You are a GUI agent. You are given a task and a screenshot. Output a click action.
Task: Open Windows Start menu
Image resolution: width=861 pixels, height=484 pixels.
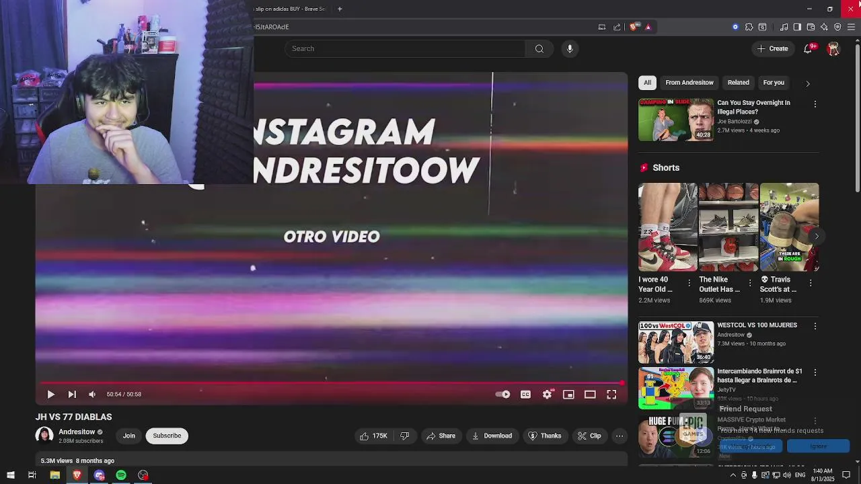click(10, 475)
